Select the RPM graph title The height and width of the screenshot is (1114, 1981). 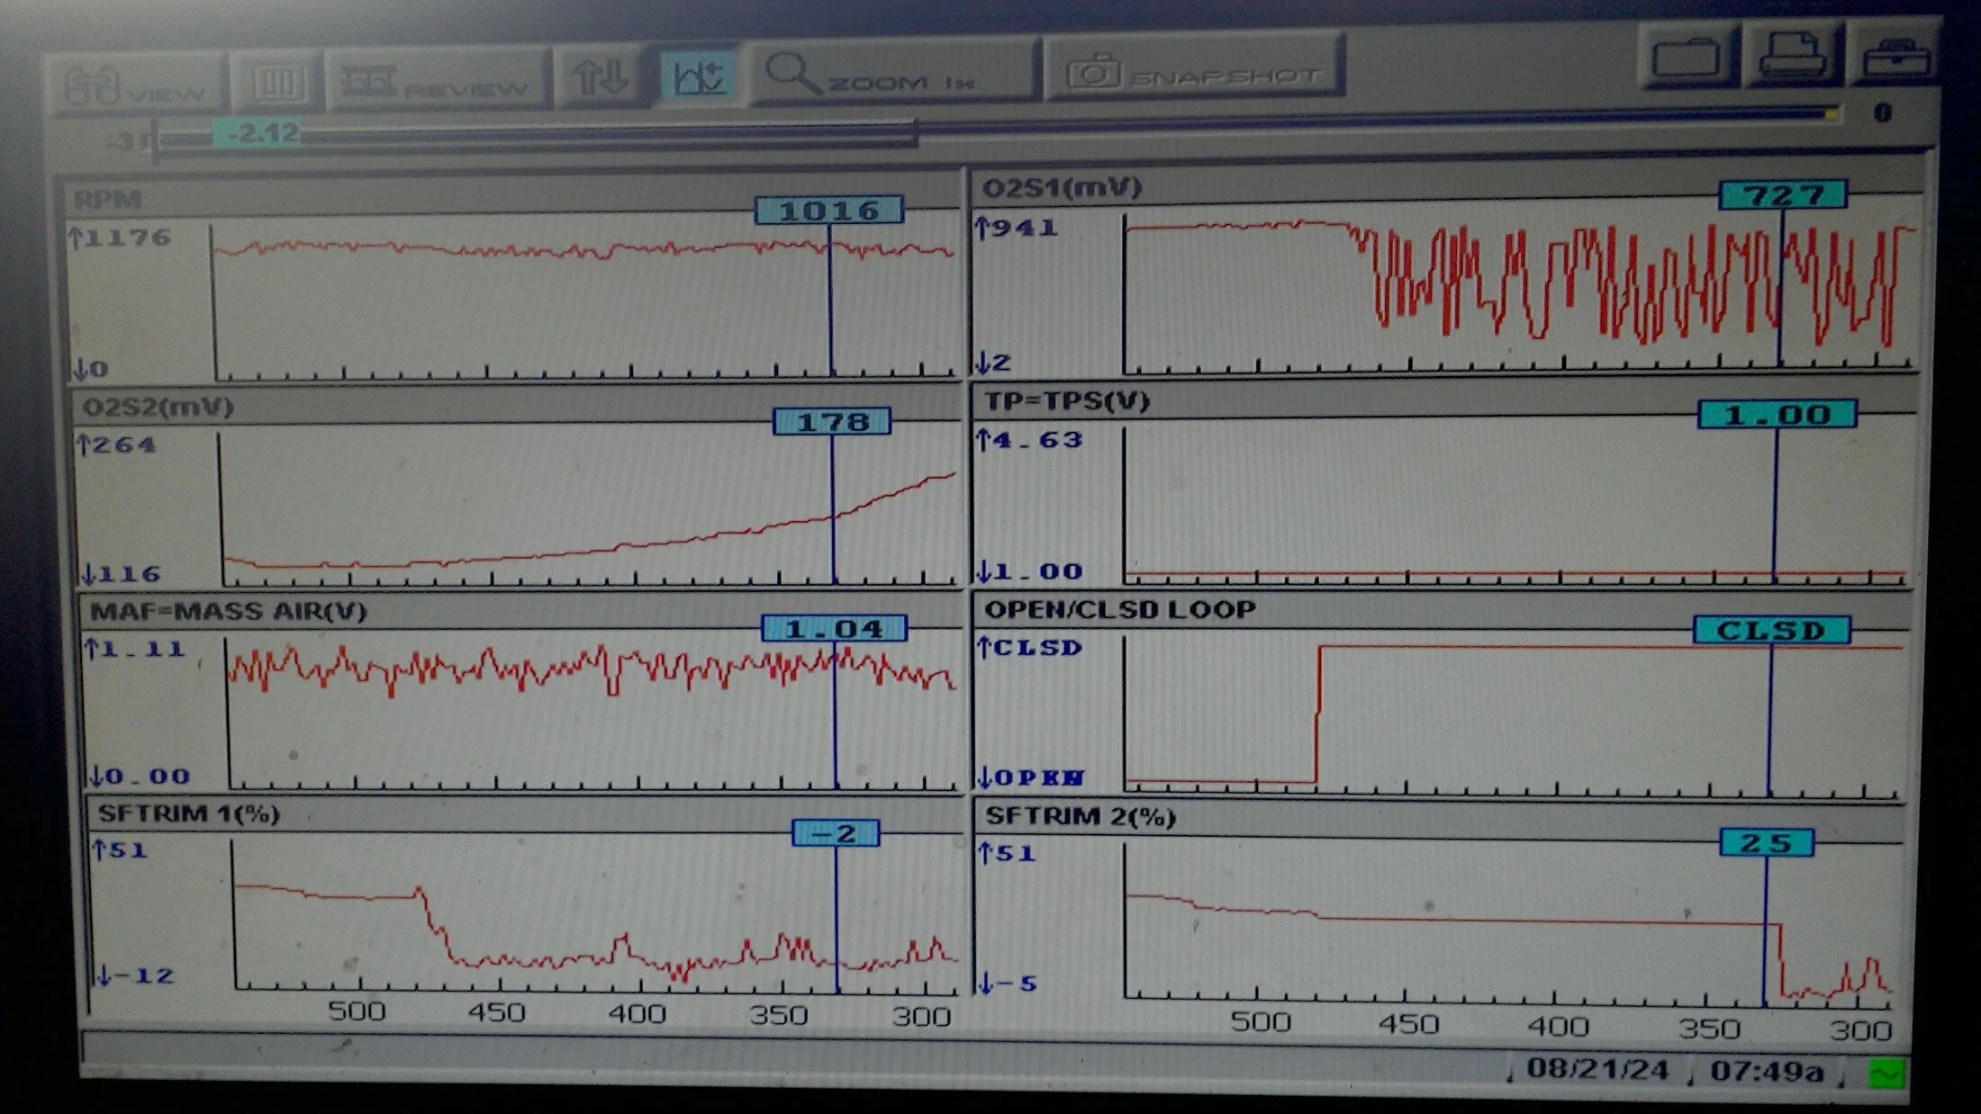[108, 199]
